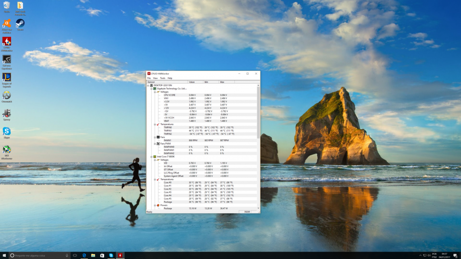Collapse the Gigabyte Technology motherboard node
461x259 pixels.
152,88
